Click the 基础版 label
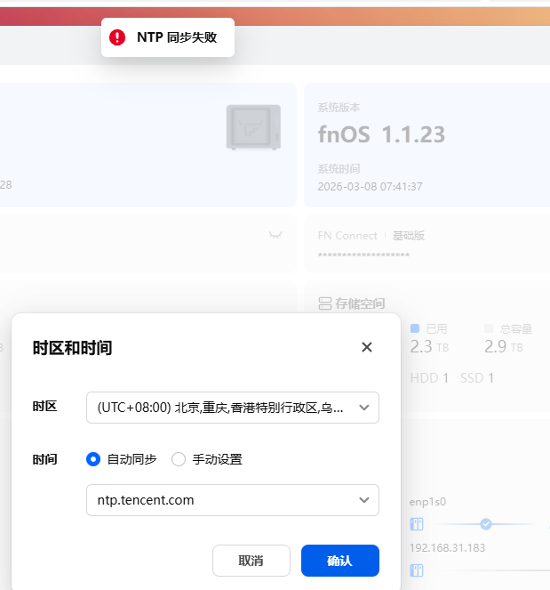 click(409, 236)
